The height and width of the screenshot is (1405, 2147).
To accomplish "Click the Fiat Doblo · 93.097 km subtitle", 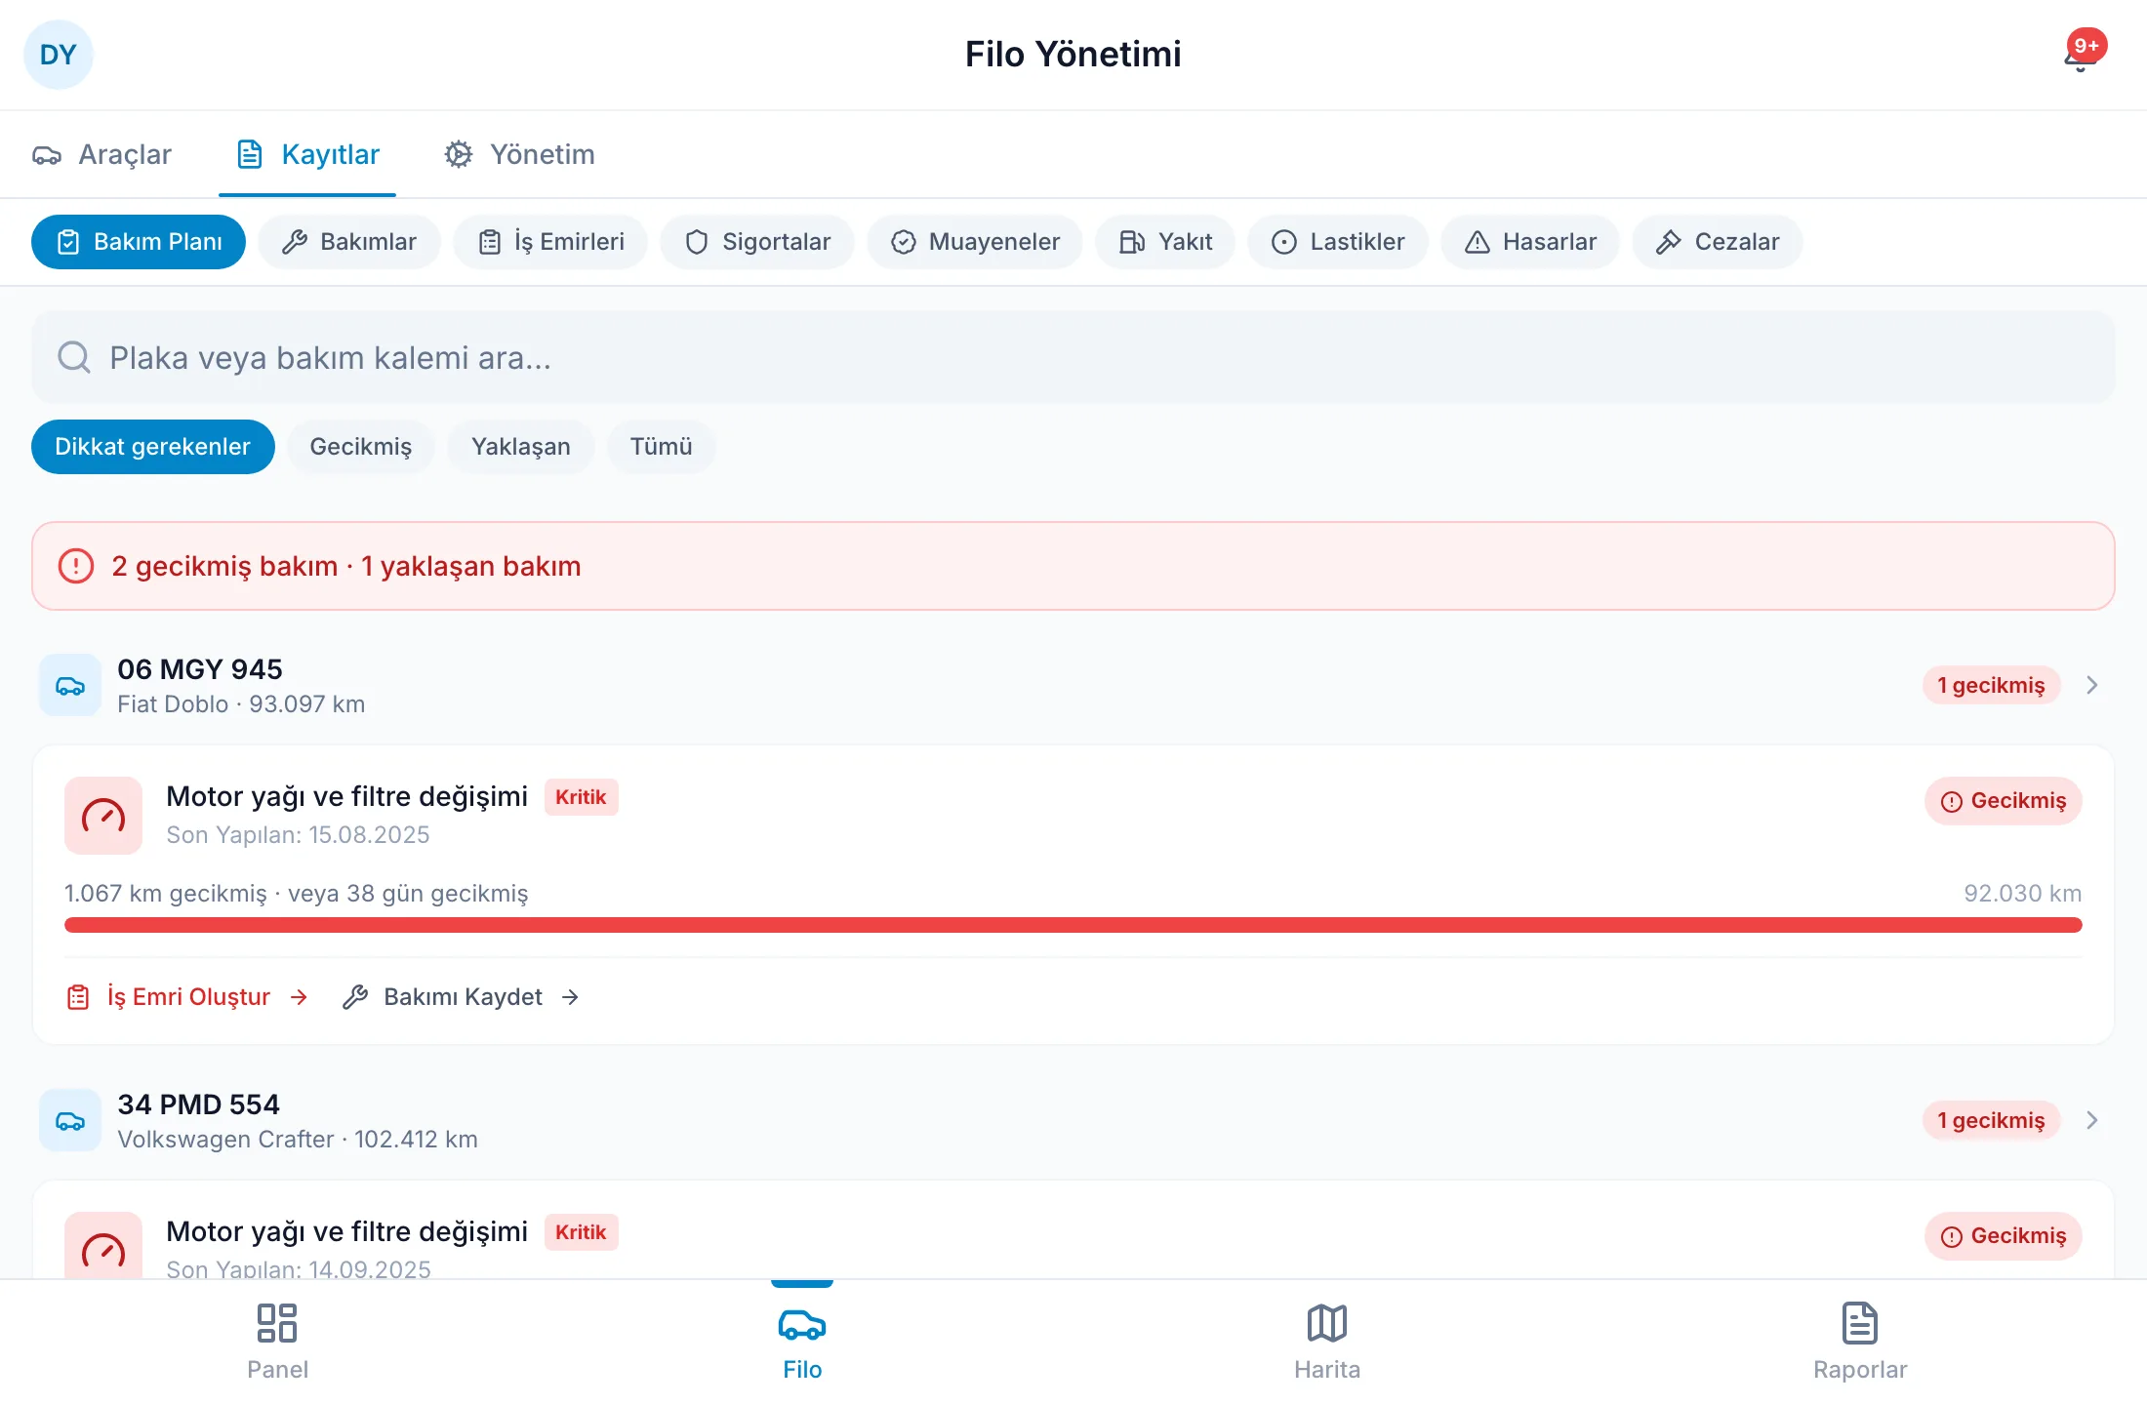I will [x=241, y=704].
